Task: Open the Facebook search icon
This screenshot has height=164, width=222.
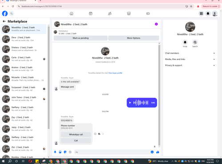Action: pos(12,14)
